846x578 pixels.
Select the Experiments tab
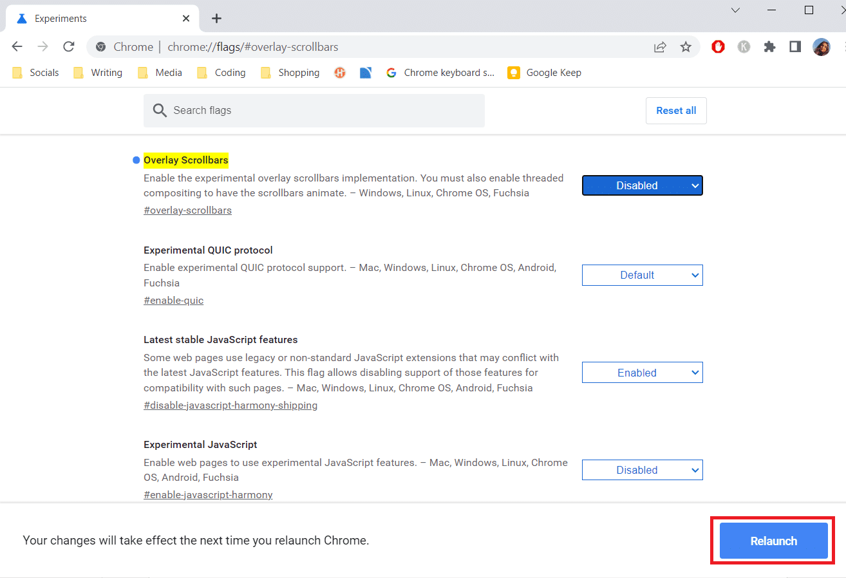[x=101, y=18]
